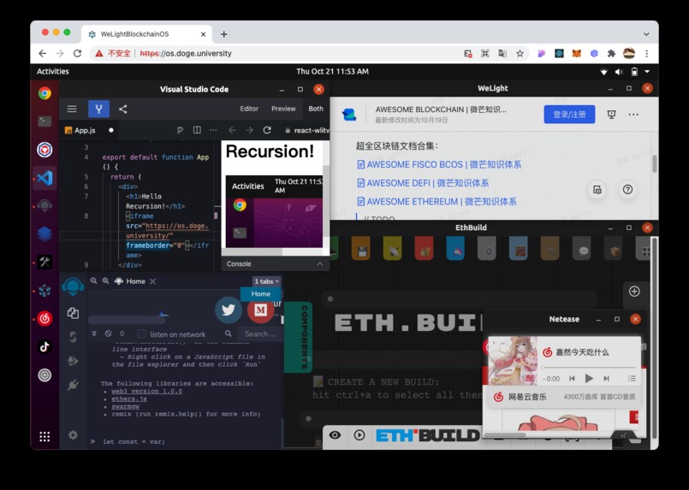Switch to Editor view mode
Viewport: 689px width, 490px height.
(x=249, y=109)
